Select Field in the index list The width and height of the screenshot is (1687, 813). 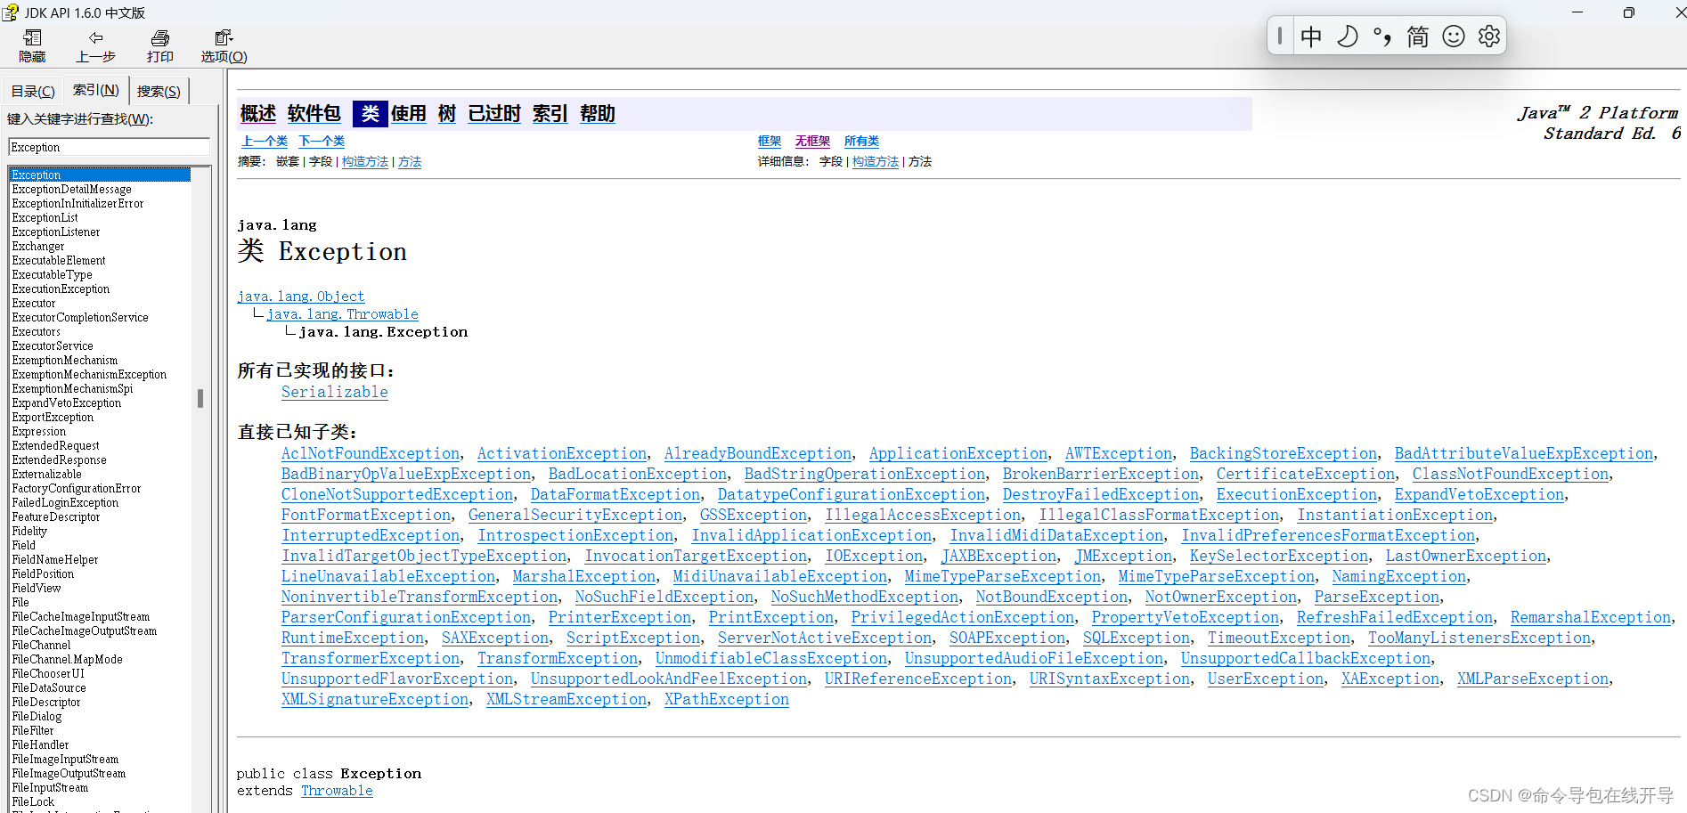(24, 545)
